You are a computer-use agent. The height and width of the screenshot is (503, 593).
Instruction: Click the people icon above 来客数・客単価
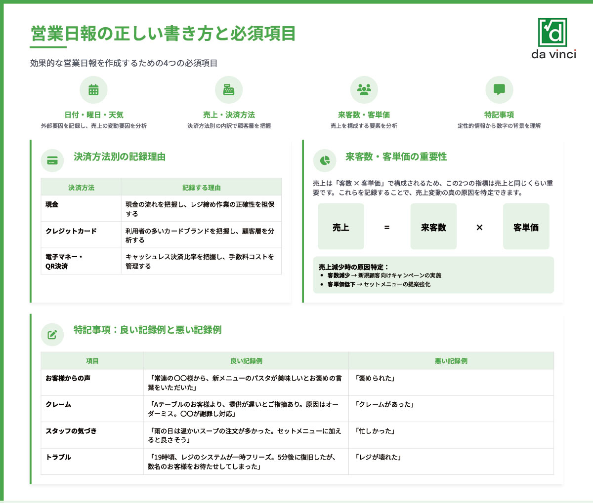pyautogui.click(x=365, y=89)
